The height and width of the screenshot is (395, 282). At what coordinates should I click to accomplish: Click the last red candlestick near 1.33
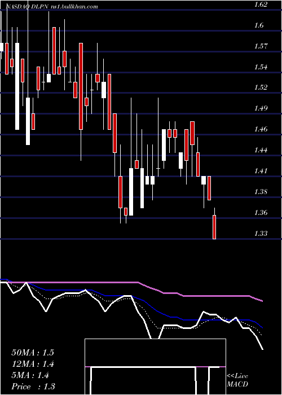point(214,227)
